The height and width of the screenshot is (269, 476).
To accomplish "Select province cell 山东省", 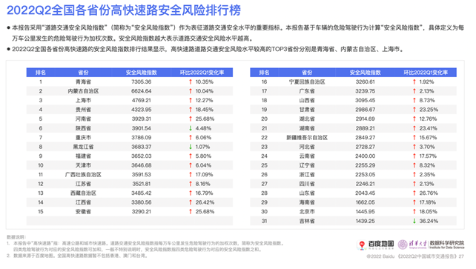I will 307,193.
